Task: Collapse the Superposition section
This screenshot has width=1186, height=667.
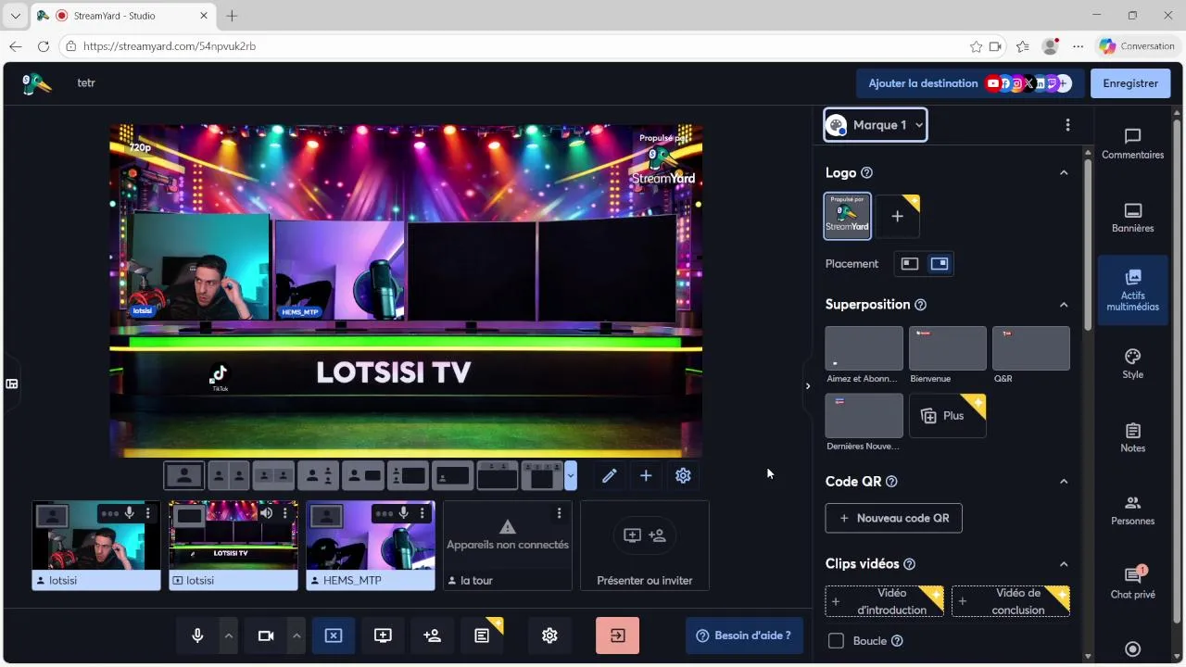Action: [1064, 305]
